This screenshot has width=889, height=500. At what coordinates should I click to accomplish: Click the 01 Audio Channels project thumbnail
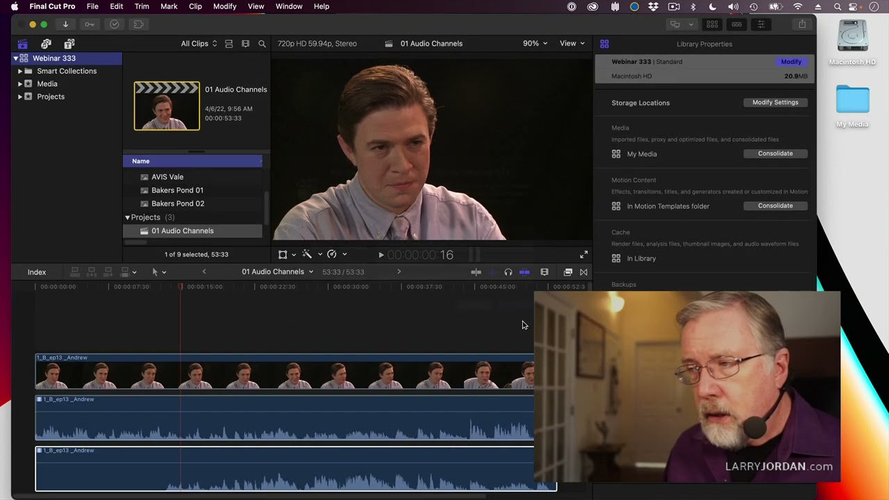click(167, 106)
